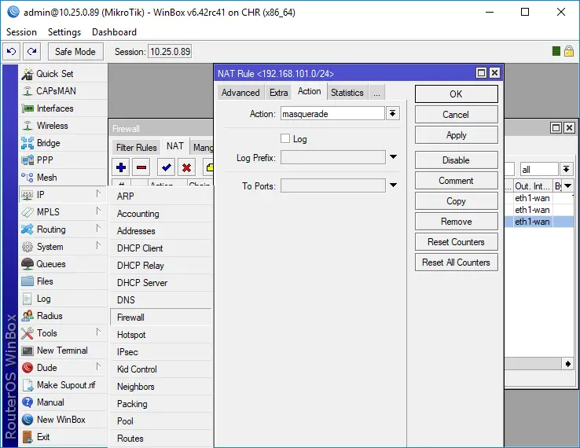This screenshot has height=448, width=580.
Task: Expand the To Ports field arrow
Action: pyautogui.click(x=393, y=185)
